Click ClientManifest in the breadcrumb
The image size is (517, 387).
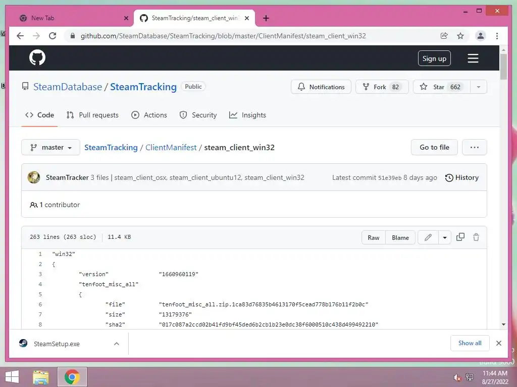tap(171, 148)
